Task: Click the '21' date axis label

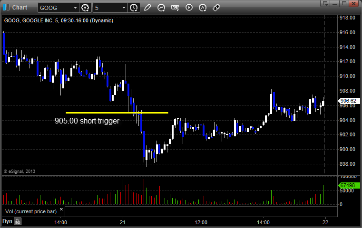Action: pyautogui.click(x=123, y=222)
